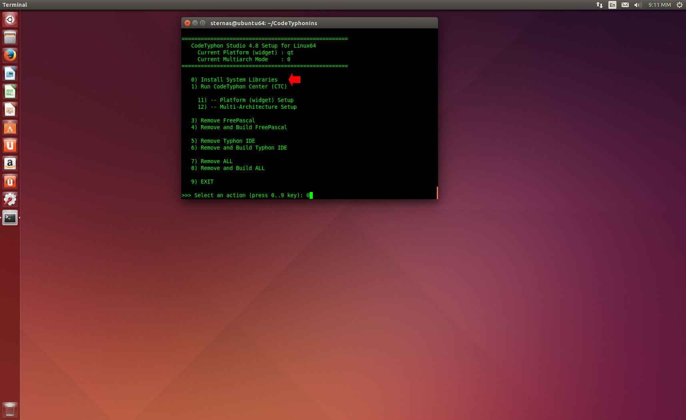Image resolution: width=686 pixels, height=420 pixels.
Task: Click '3) Remove FreePascal' line
Action: pyautogui.click(x=223, y=120)
